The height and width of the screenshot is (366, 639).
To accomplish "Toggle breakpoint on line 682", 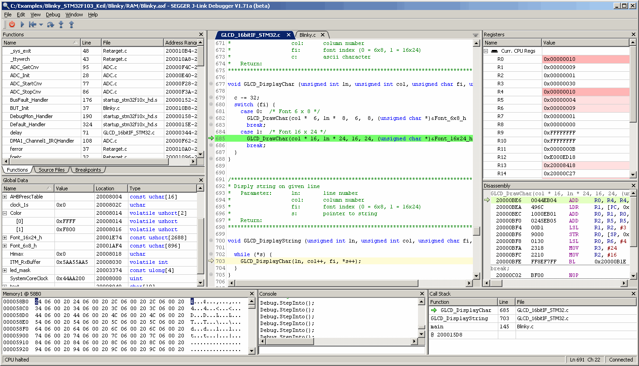I will click(211, 118).
